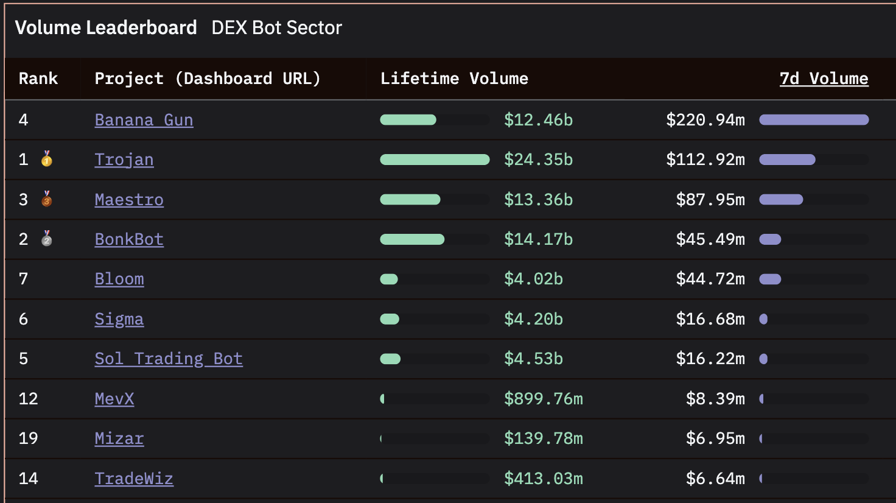Sort by the 7d Volume column header
The image size is (896, 503).
(824, 79)
